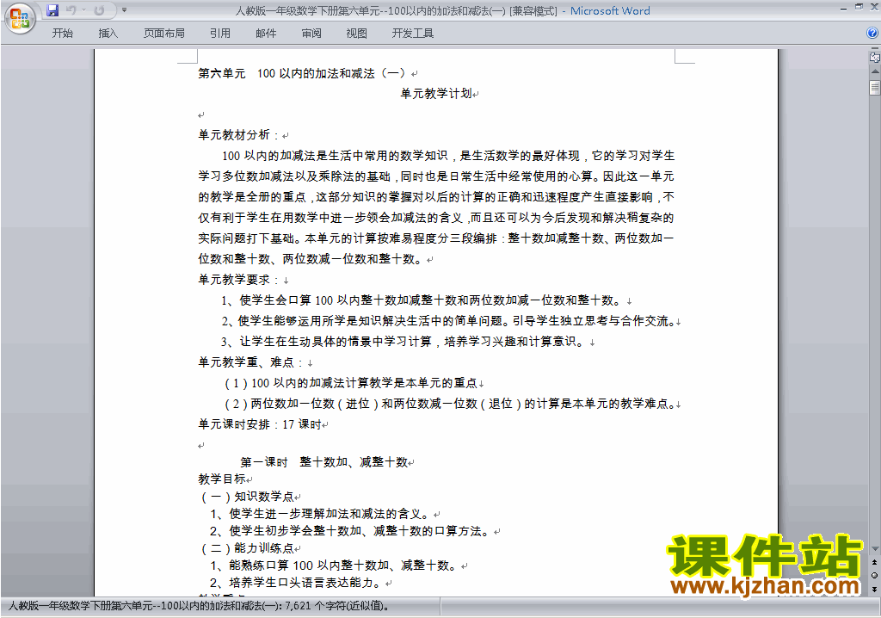Click the centered title 单元教学计划
Viewport: 881px width, 618px height.
coord(436,93)
